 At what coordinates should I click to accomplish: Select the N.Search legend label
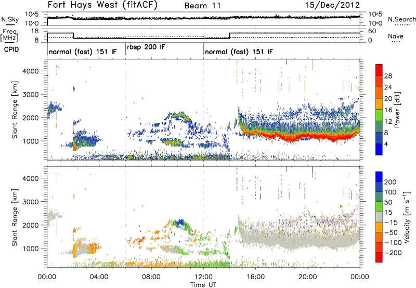(x=401, y=19)
